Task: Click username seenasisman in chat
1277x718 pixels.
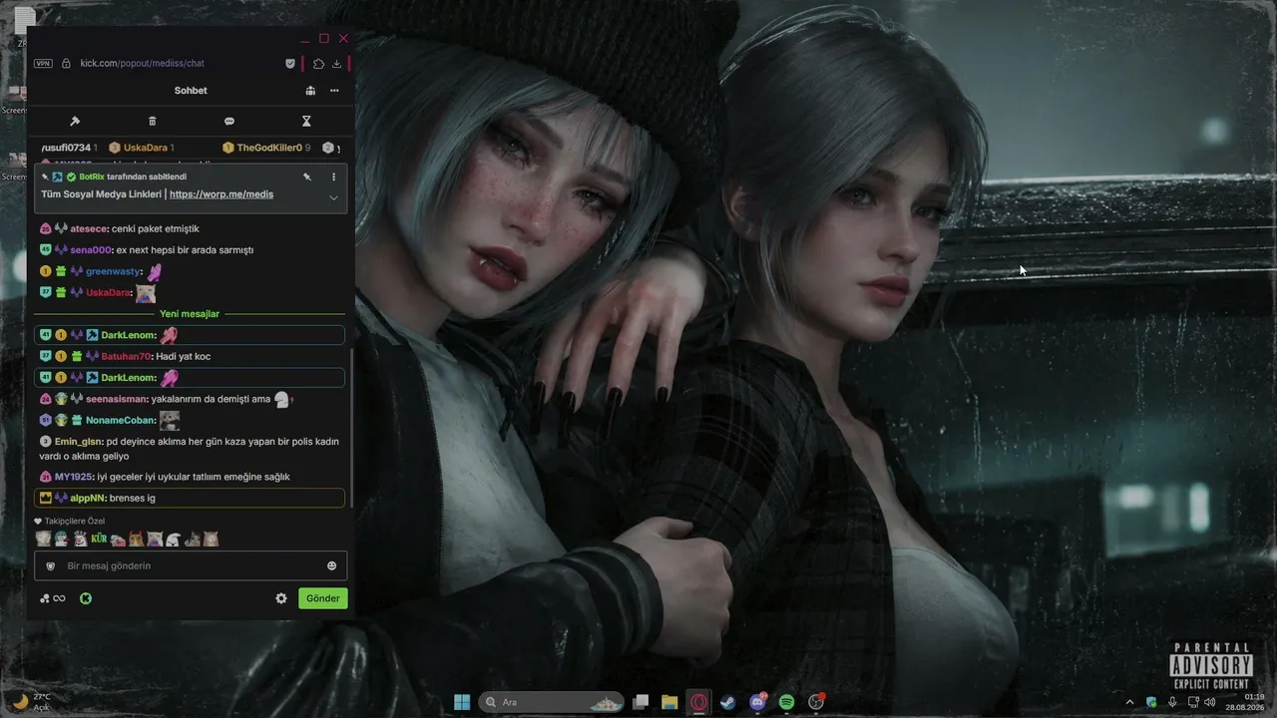Action: tap(116, 399)
